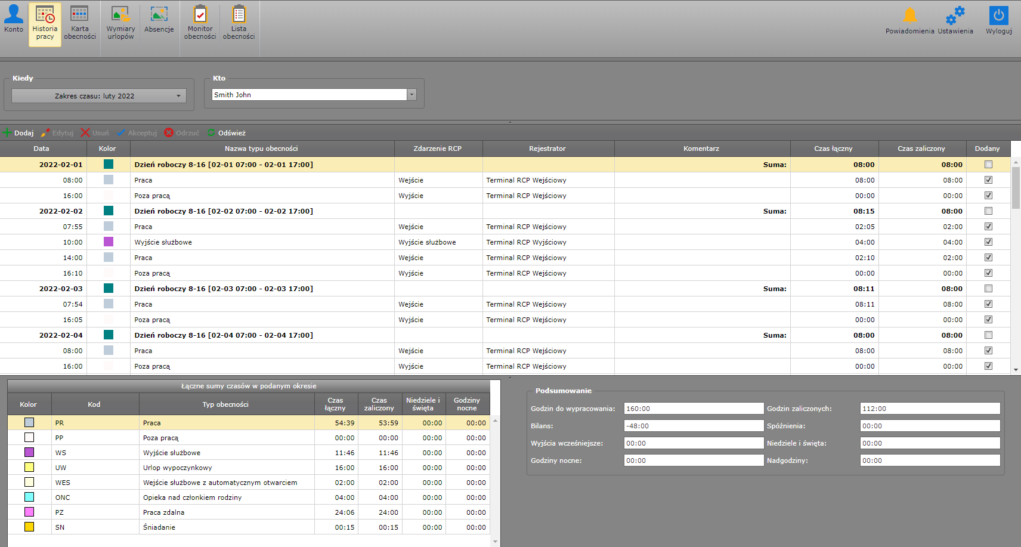Image resolution: width=1021 pixels, height=547 pixels.
Task: Click the Dodaj button
Action: (x=18, y=133)
